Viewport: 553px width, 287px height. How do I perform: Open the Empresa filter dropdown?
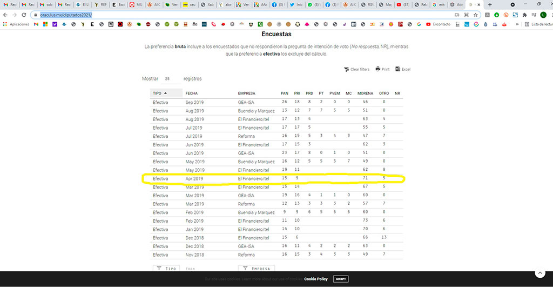(257, 269)
